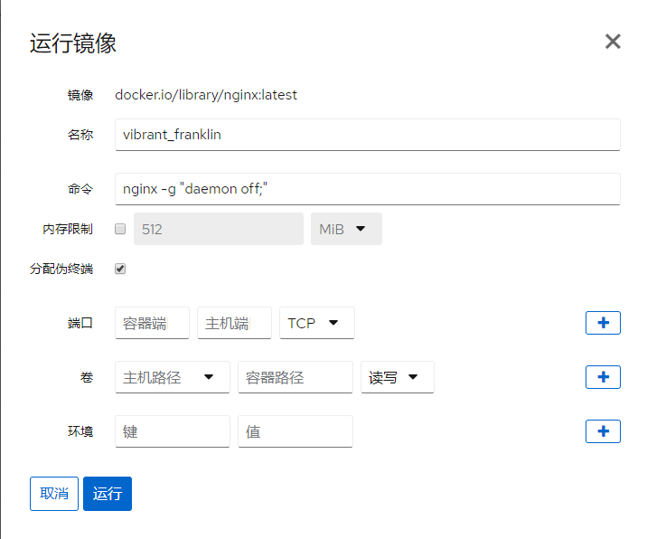Click the 容器路径 volume path field
Screen dimensions: 647x539
click(295, 377)
